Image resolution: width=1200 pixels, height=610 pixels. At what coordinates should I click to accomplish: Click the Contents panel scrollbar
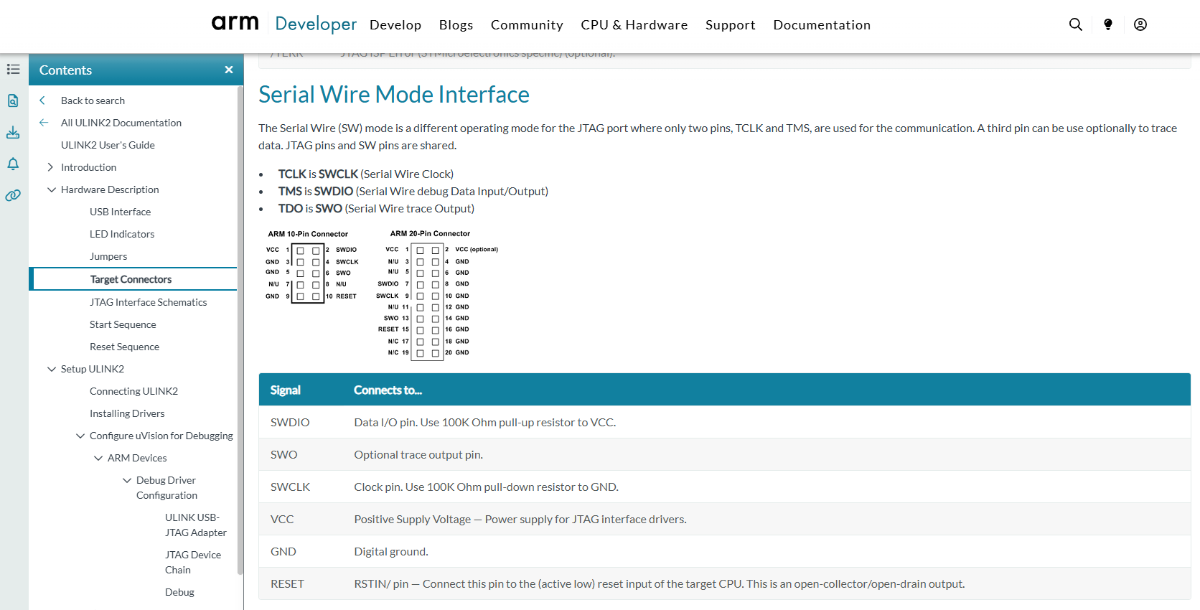[x=240, y=330]
